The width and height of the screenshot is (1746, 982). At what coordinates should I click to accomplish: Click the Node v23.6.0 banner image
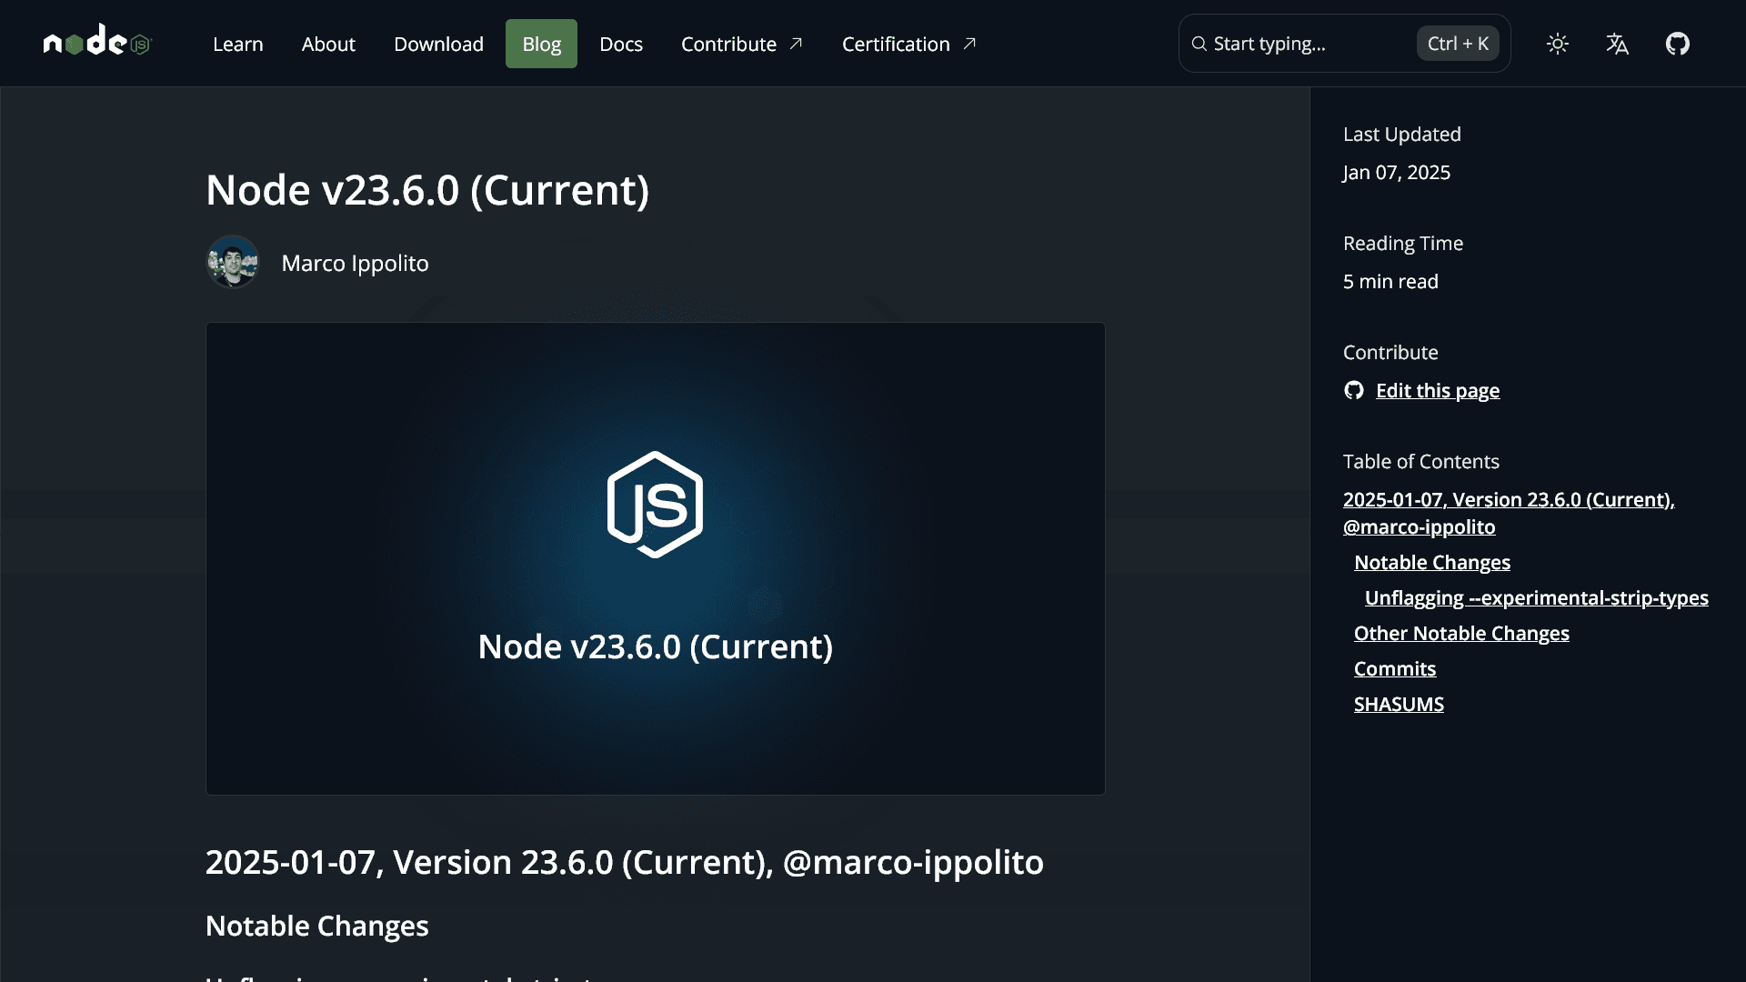pyautogui.click(x=656, y=558)
